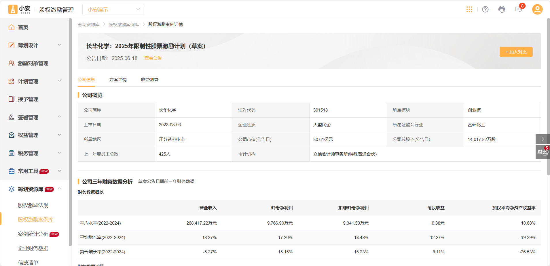Expand the 税务管理 menu chevron
Screen dimensions: 550x266
point(60,153)
